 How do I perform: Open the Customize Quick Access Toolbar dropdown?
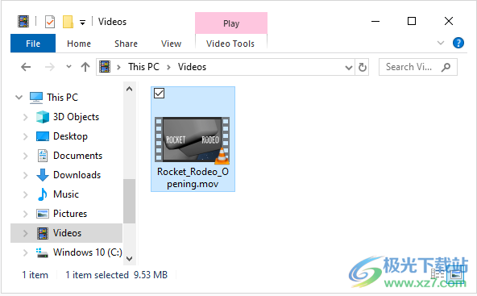(82, 23)
